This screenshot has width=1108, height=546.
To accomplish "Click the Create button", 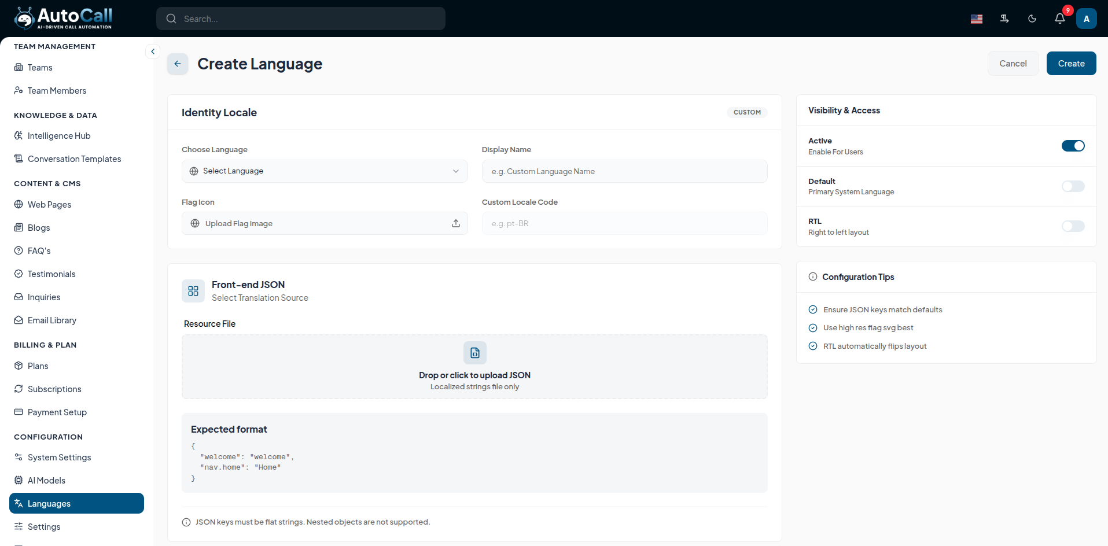I will [1071, 64].
